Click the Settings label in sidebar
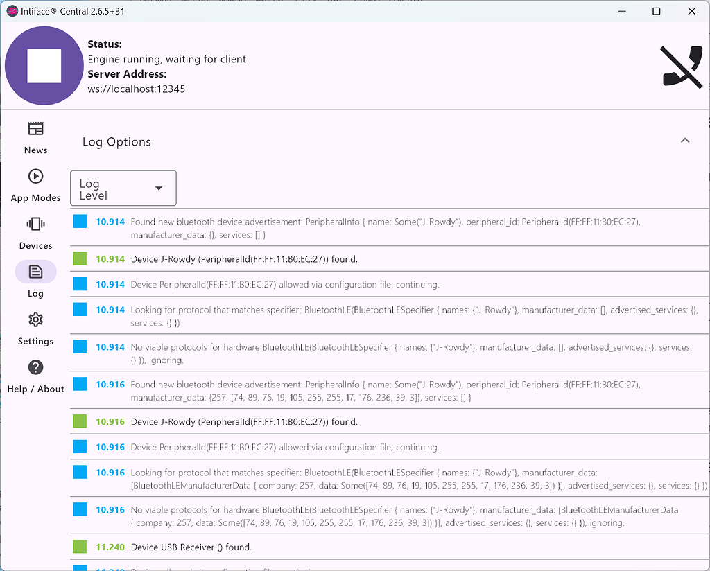 [x=35, y=342]
